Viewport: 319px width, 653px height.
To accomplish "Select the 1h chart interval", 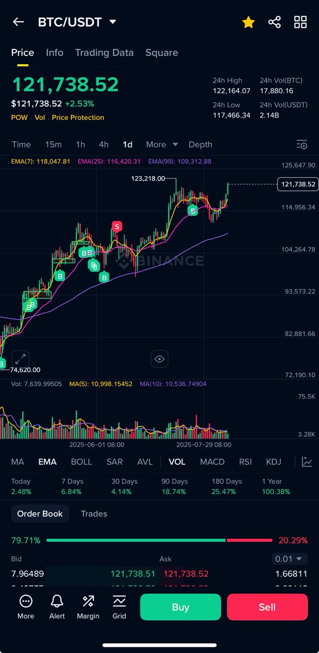I will tap(81, 144).
